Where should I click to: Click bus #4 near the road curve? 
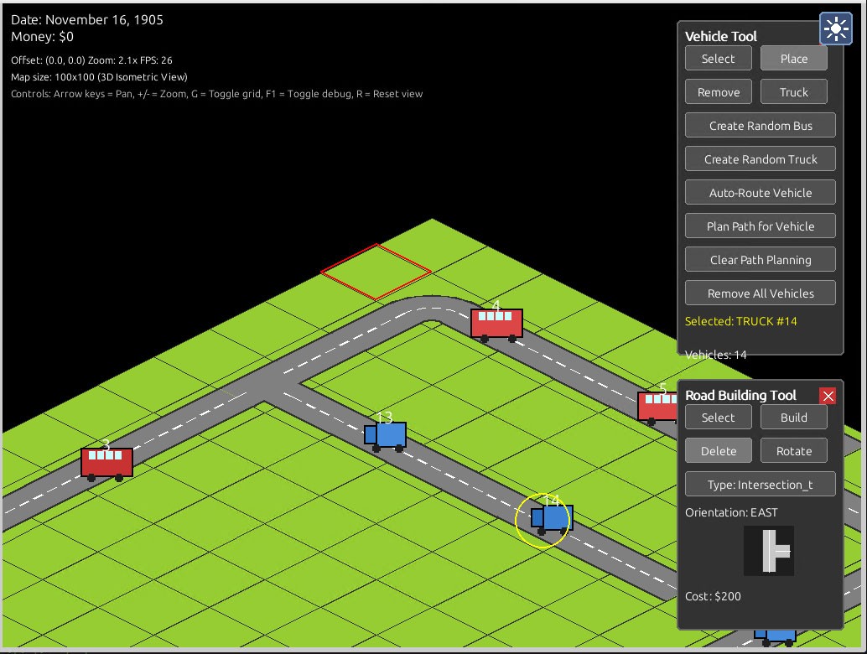pos(496,324)
